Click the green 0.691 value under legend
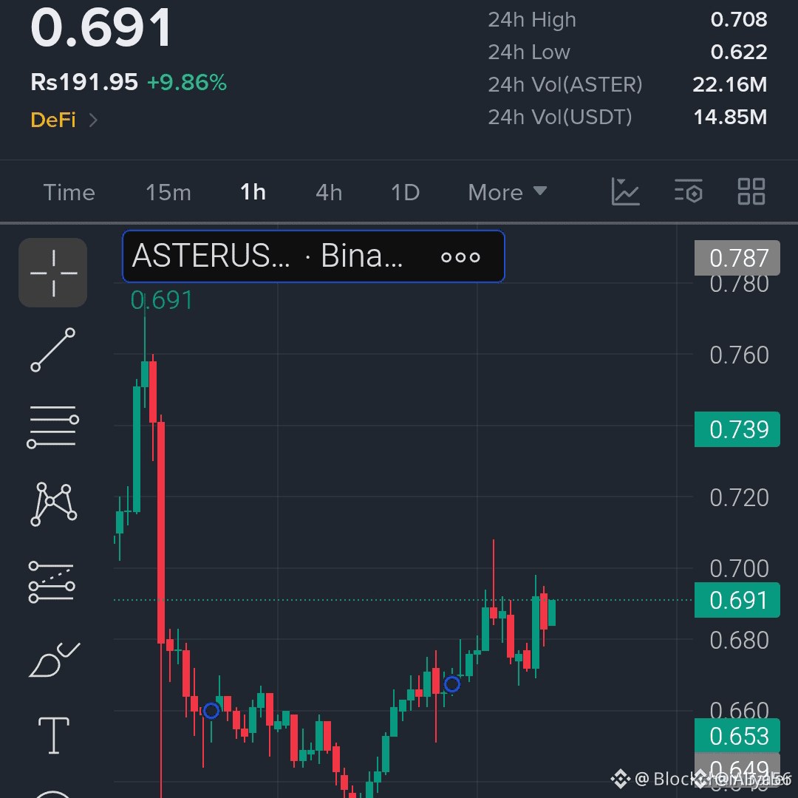The width and height of the screenshot is (798, 798). coord(161,300)
